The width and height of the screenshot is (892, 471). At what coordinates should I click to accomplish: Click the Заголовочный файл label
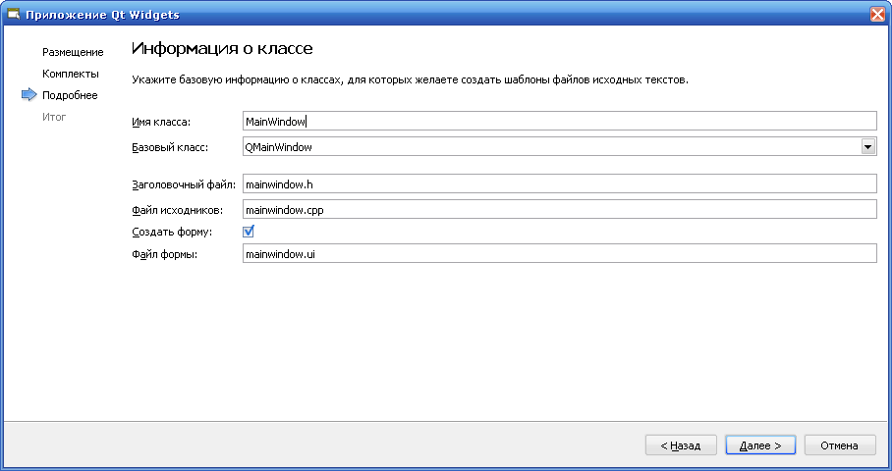[x=184, y=184]
